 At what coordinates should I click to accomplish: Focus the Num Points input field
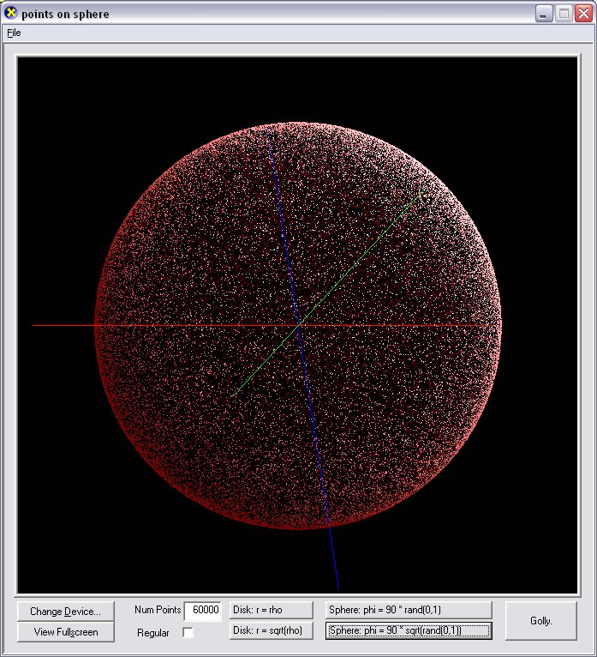203,610
